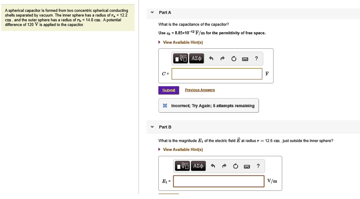The height and width of the screenshot is (199, 360).
Task: Submit the Part A answer
Action: [x=169, y=90]
